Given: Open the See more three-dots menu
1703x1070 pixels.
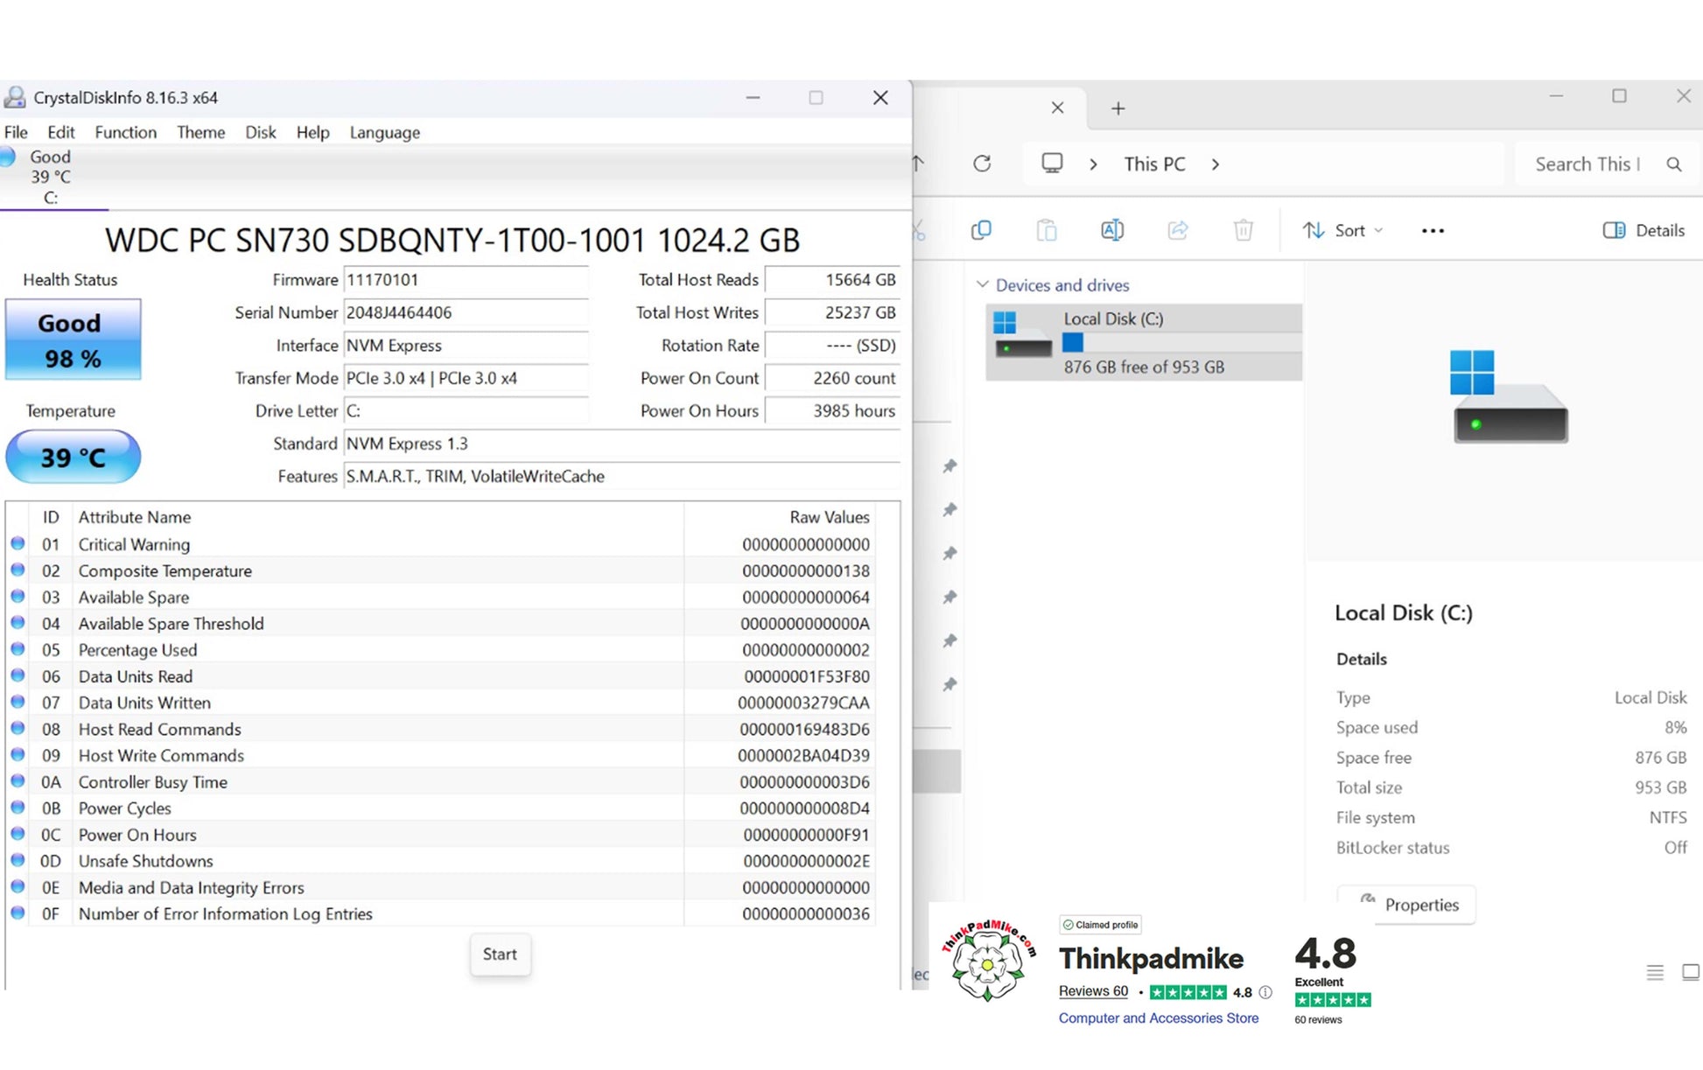Looking at the screenshot, I should (1433, 231).
